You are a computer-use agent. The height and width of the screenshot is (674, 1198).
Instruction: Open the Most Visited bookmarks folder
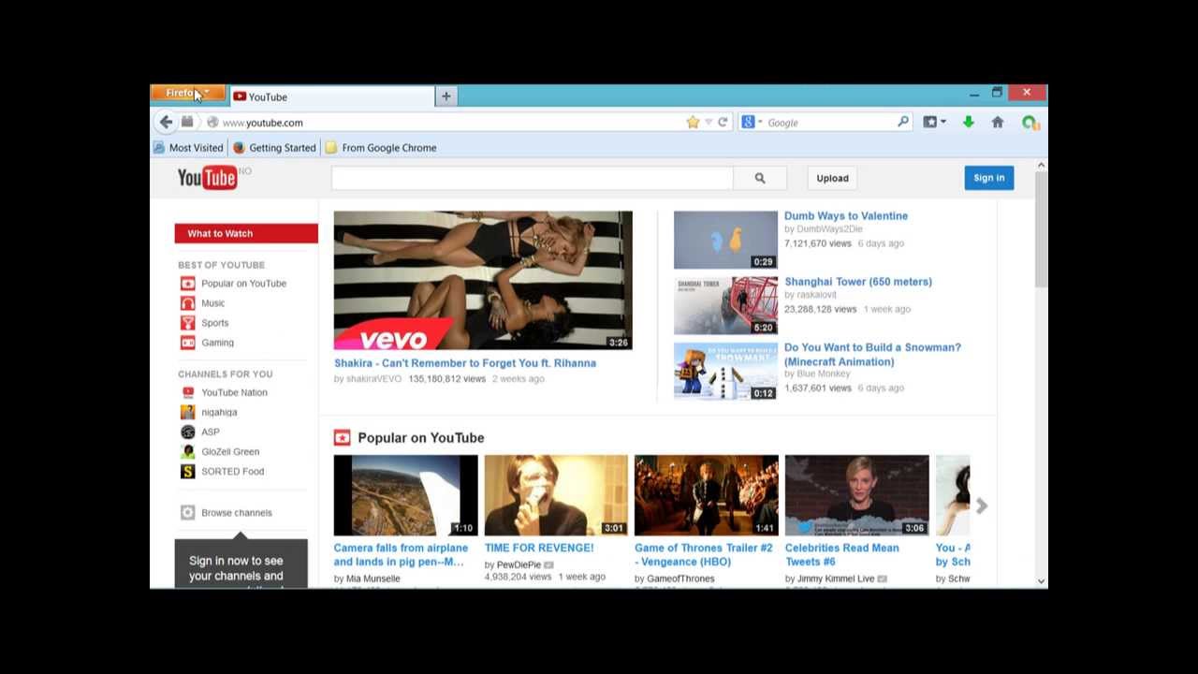click(x=188, y=148)
